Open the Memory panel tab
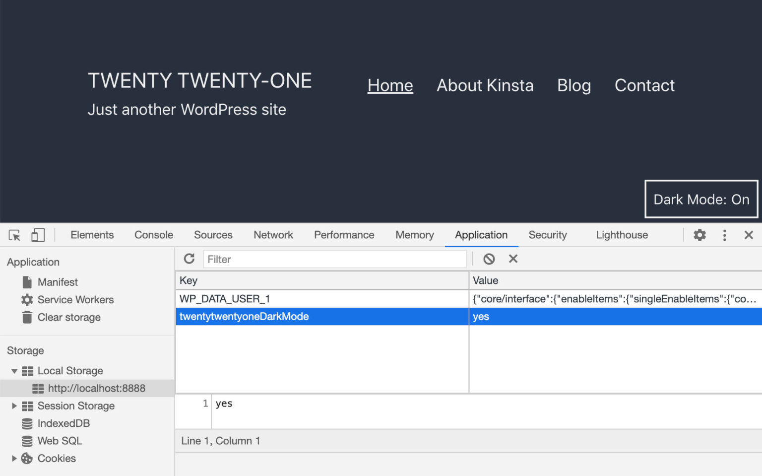Image resolution: width=762 pixels, height=476 pixels. [414, 235]
